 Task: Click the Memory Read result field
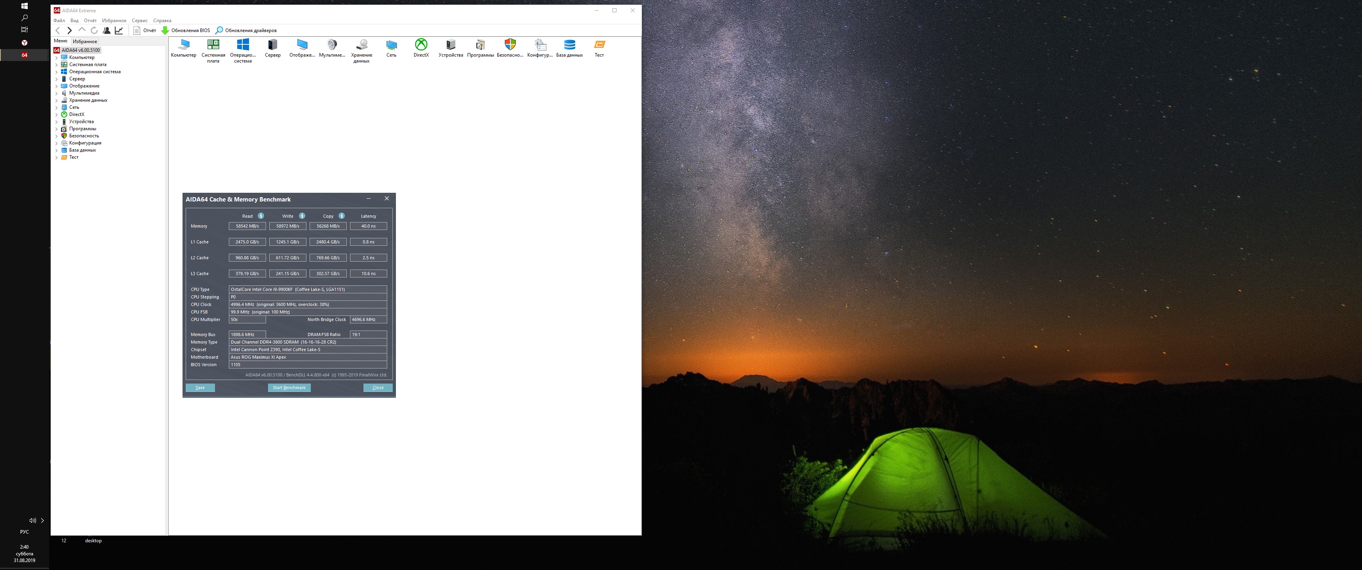(247, 226)
